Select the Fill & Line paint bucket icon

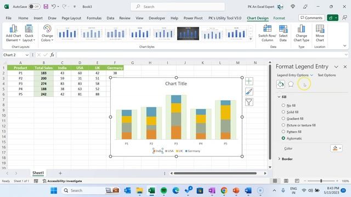[x=280, y=84]
